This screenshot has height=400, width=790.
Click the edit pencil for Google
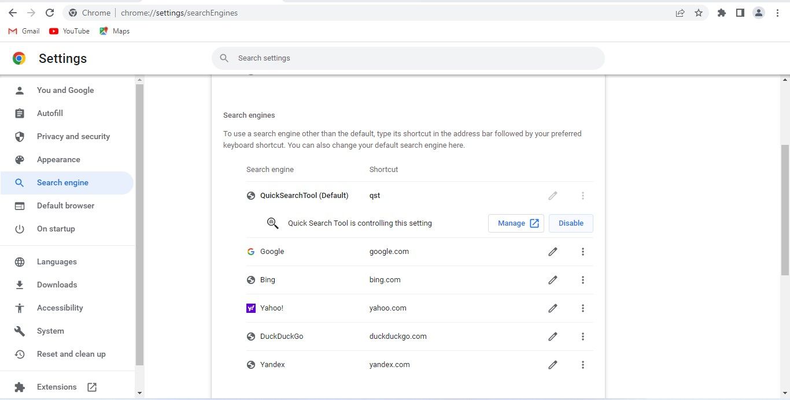[553, 252]
